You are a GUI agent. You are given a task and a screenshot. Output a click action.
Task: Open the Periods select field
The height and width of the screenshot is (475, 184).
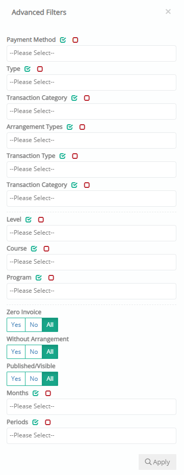pyautogui.click(x=91, y=436)
